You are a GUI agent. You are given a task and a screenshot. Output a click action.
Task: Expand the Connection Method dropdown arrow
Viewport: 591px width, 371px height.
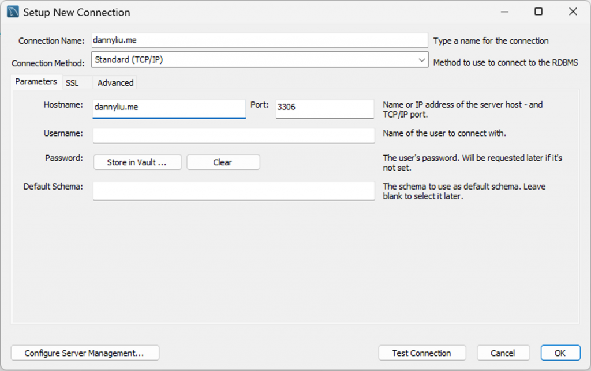pyautogui.click(x=422, y=60)
